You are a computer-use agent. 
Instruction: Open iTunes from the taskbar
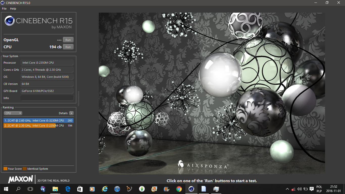coord(117,189)
